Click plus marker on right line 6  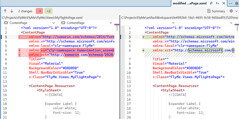[143, 50]
